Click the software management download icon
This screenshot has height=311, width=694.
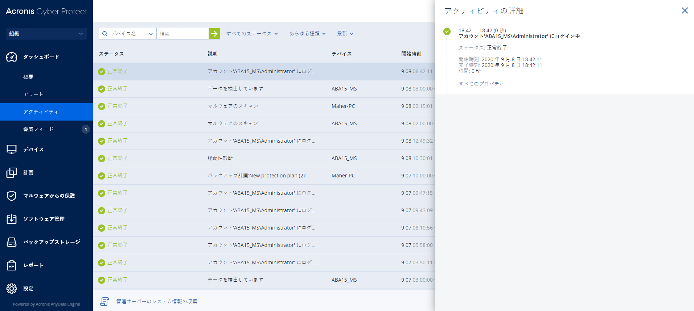click(12, 219)
